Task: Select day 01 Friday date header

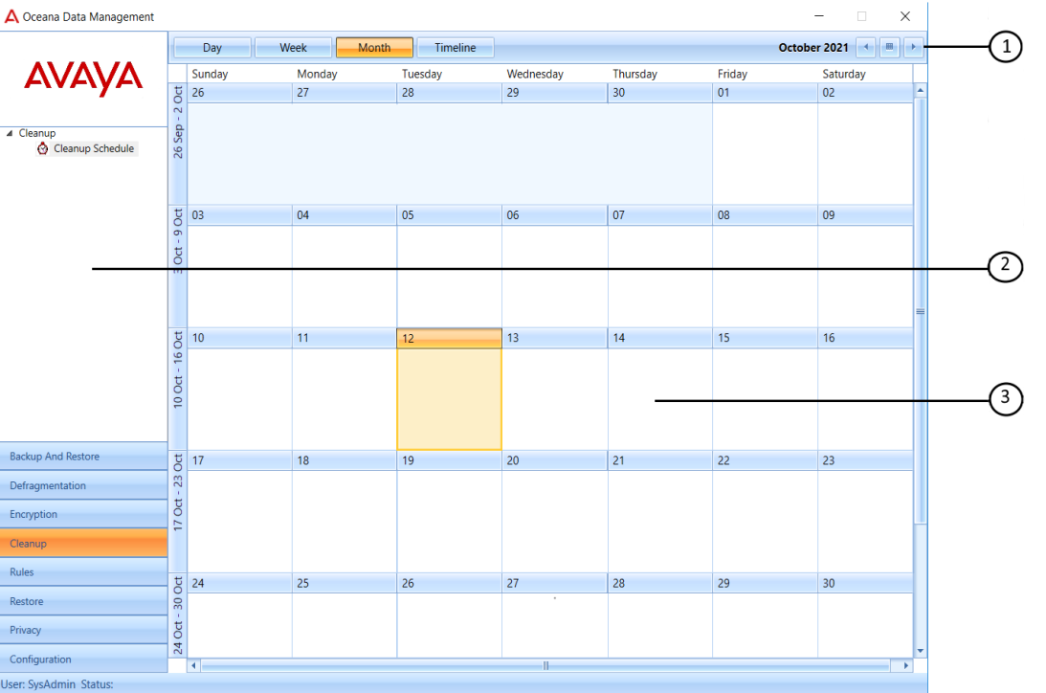Action: [766, 93]
